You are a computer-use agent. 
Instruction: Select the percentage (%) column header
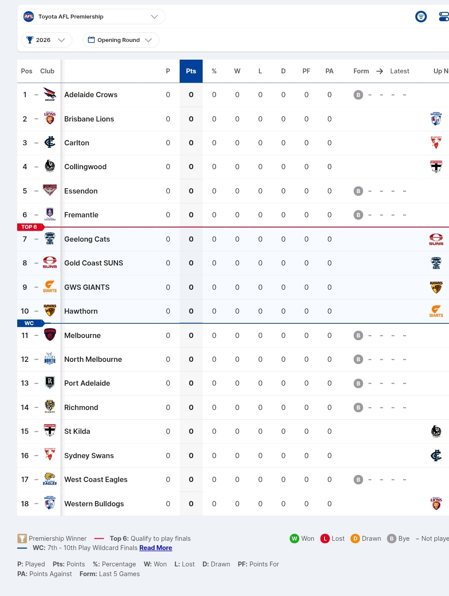[x=214, y=71]
